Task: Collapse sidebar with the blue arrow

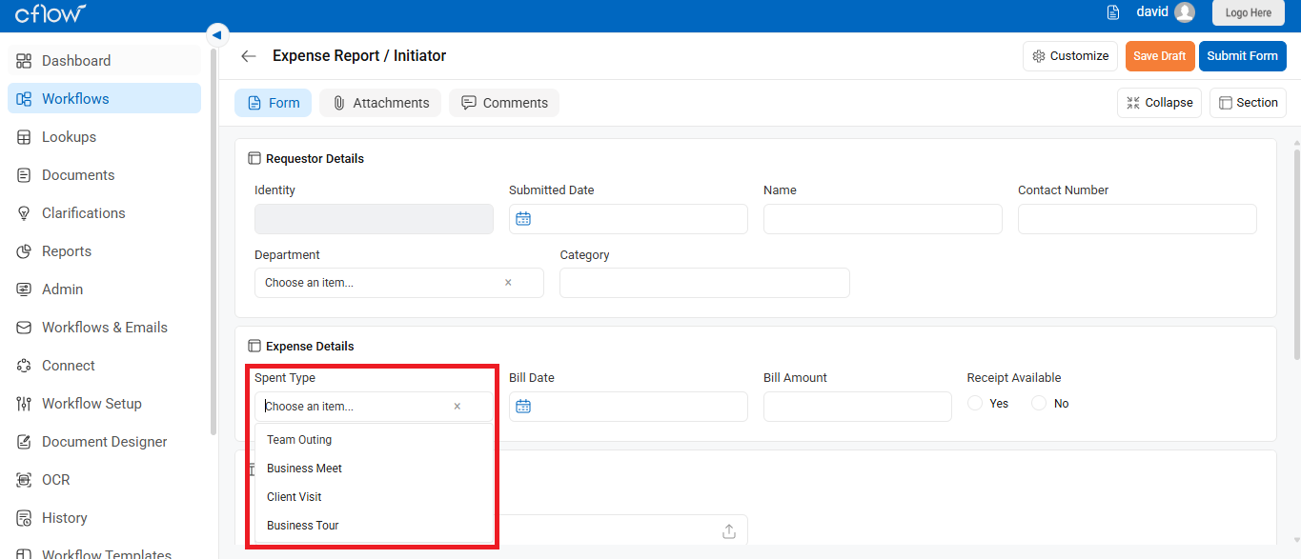Action: (216, 34)
